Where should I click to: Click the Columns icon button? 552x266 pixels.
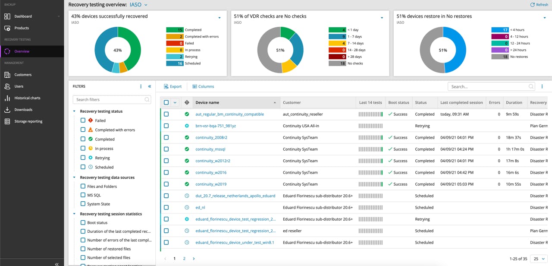(x=195, y=86)
